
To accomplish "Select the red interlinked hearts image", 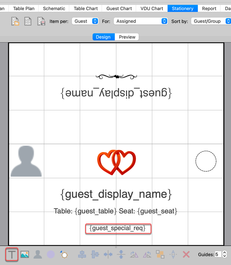I will point(116,162).
